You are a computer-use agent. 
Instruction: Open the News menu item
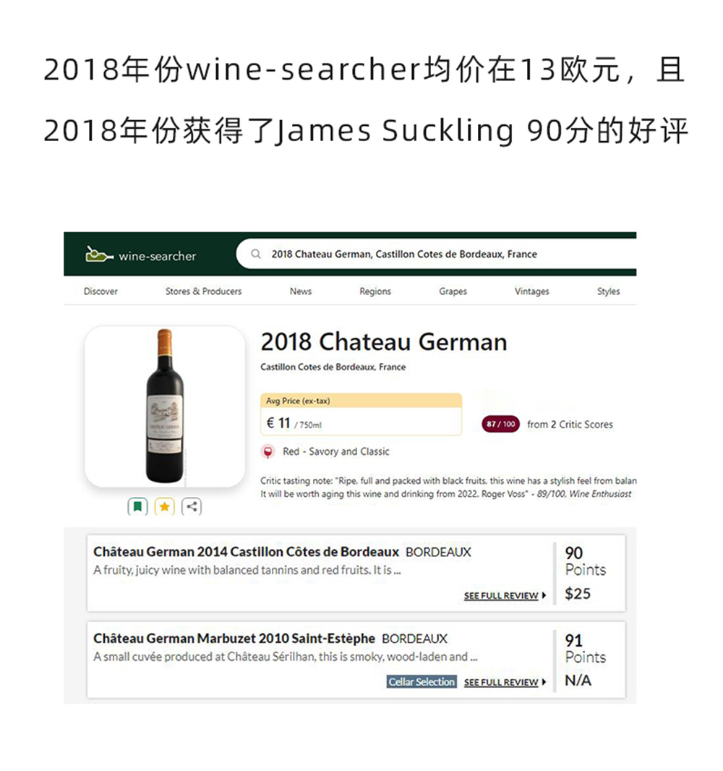coord(301,291)
